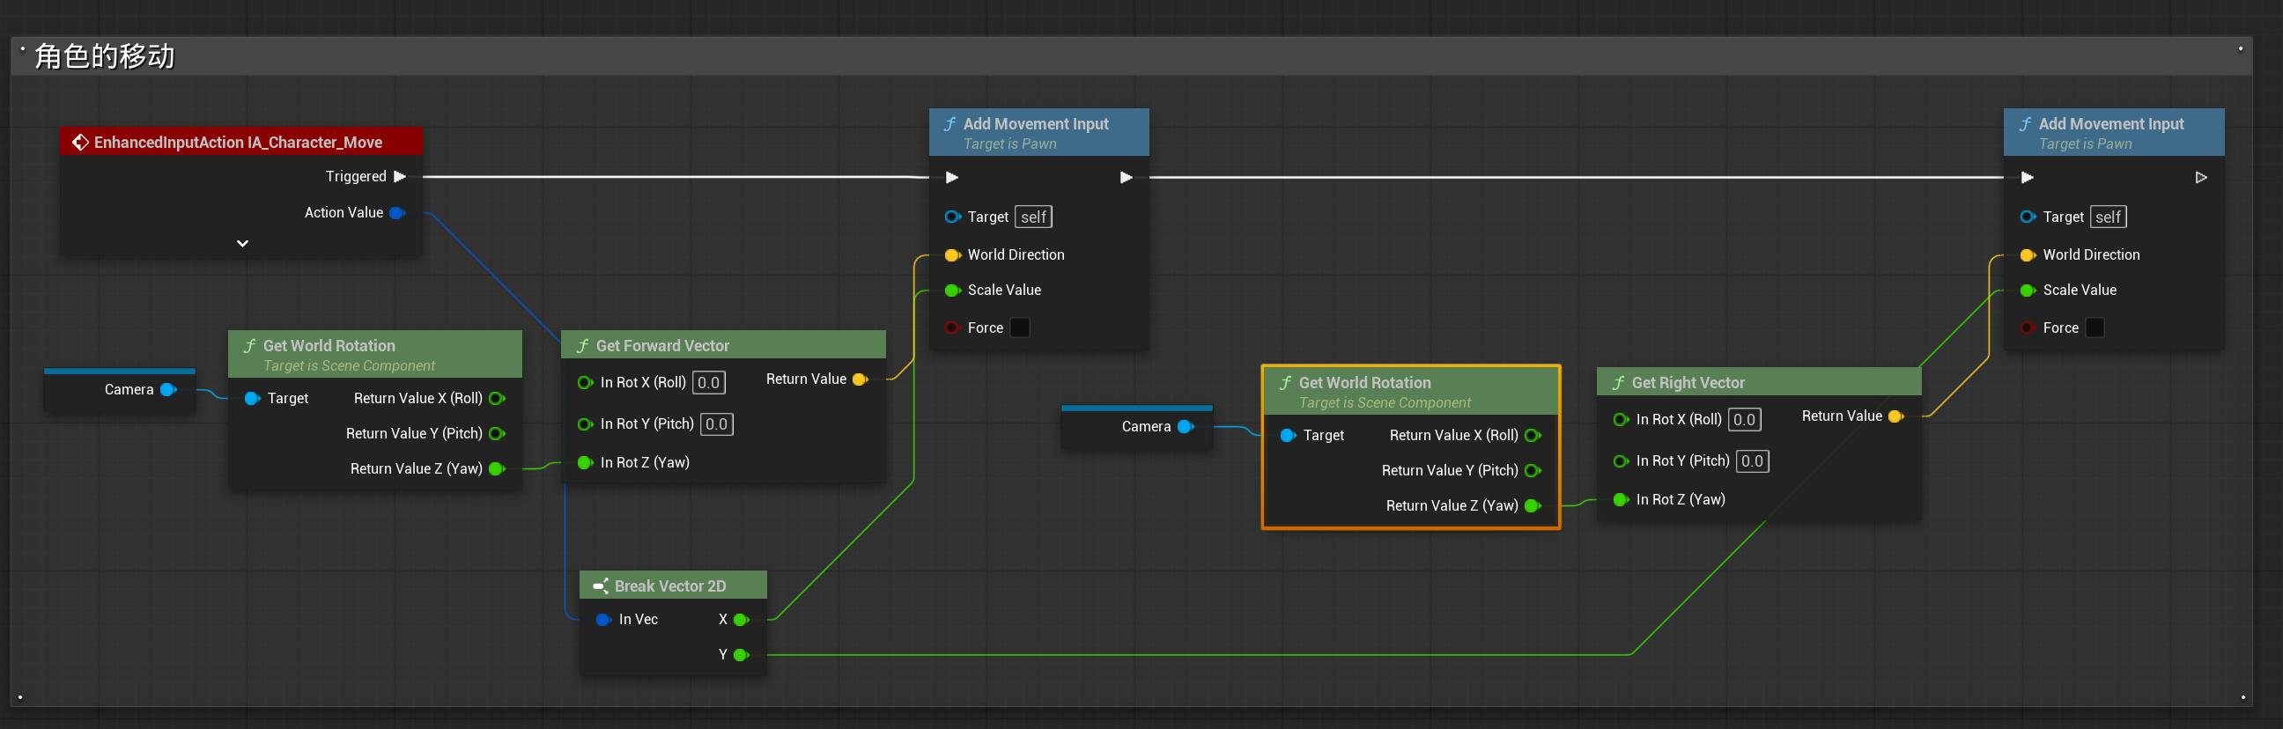Select the right Camera variable node
The width and height of the screenshot is (2283, 729).
1137,427
